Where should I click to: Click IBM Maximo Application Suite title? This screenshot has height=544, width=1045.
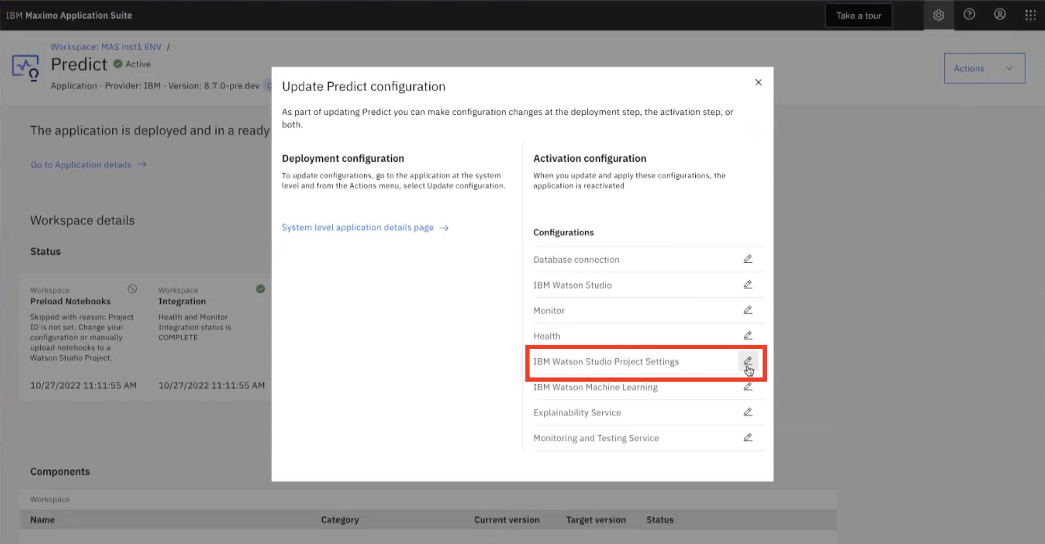coord(69,15)
